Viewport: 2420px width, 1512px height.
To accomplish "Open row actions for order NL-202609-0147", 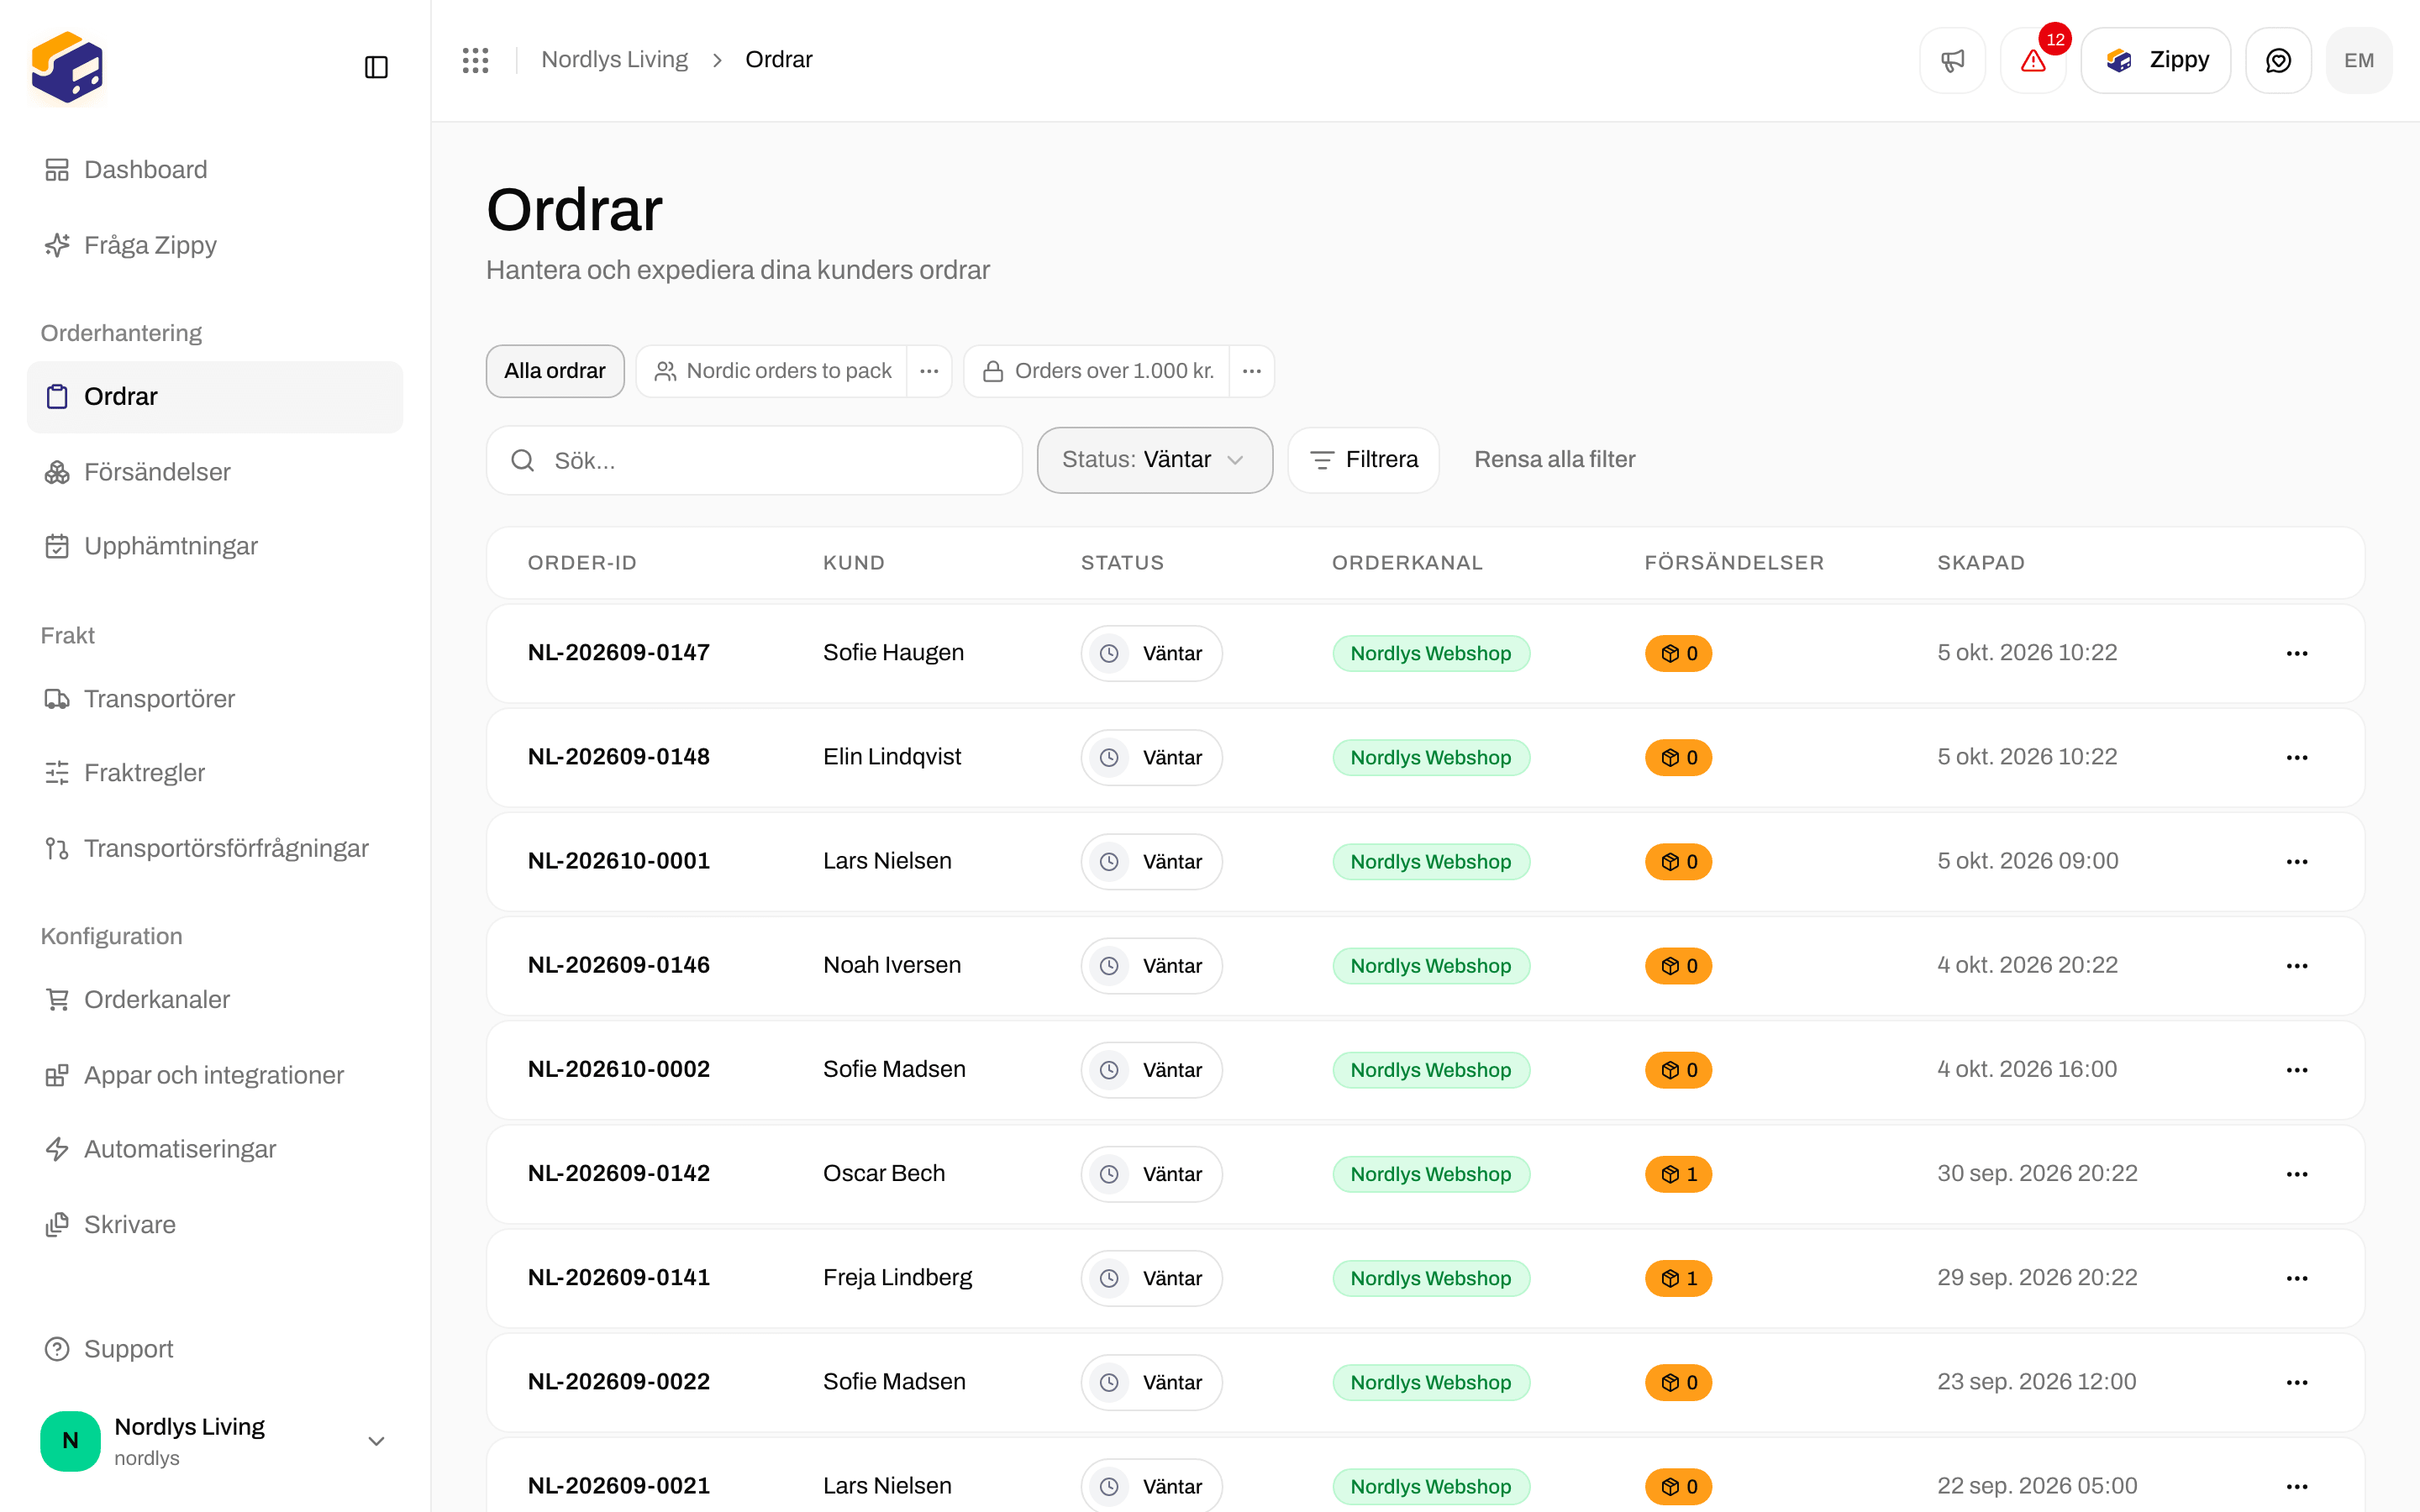I will [2297, 653].
